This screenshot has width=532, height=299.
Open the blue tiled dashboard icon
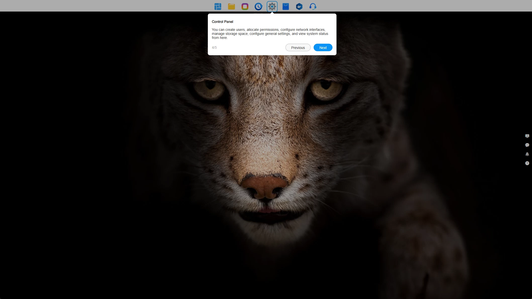[x=218, y=7]
